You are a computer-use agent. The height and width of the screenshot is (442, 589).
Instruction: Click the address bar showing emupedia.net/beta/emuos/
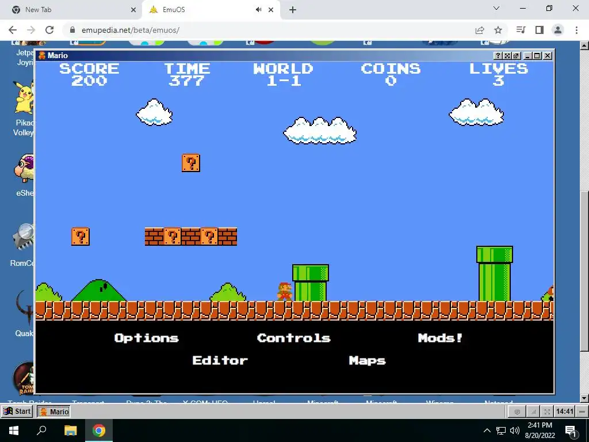click(131, 30)
